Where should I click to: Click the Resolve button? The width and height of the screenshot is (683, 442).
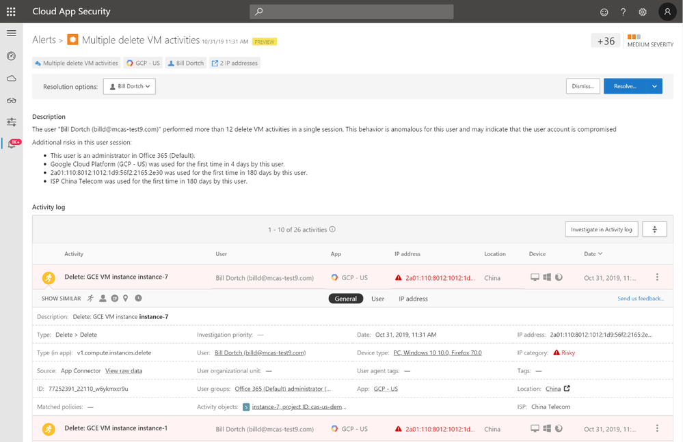(x=625, y=86)
